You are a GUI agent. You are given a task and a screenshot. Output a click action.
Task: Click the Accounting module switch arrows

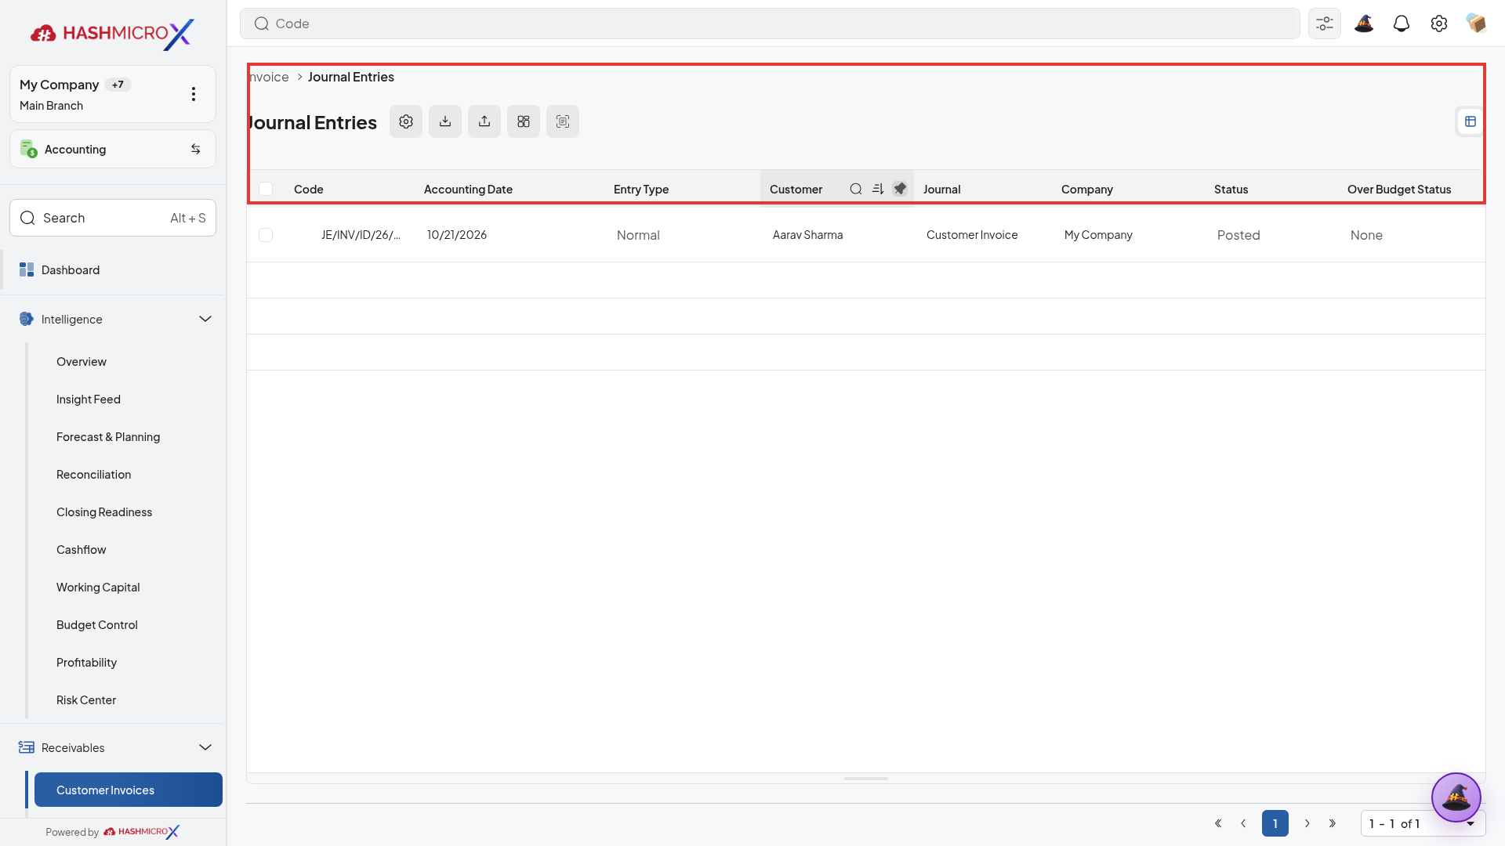196,149
